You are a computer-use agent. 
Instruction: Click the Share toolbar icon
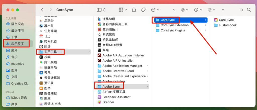click(x=134, y=10)
